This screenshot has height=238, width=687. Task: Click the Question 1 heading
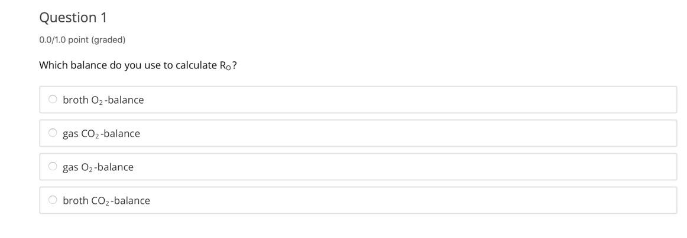click(x=73, y=18)
